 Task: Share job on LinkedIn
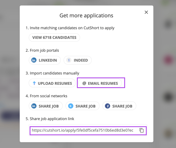[46, 106]
